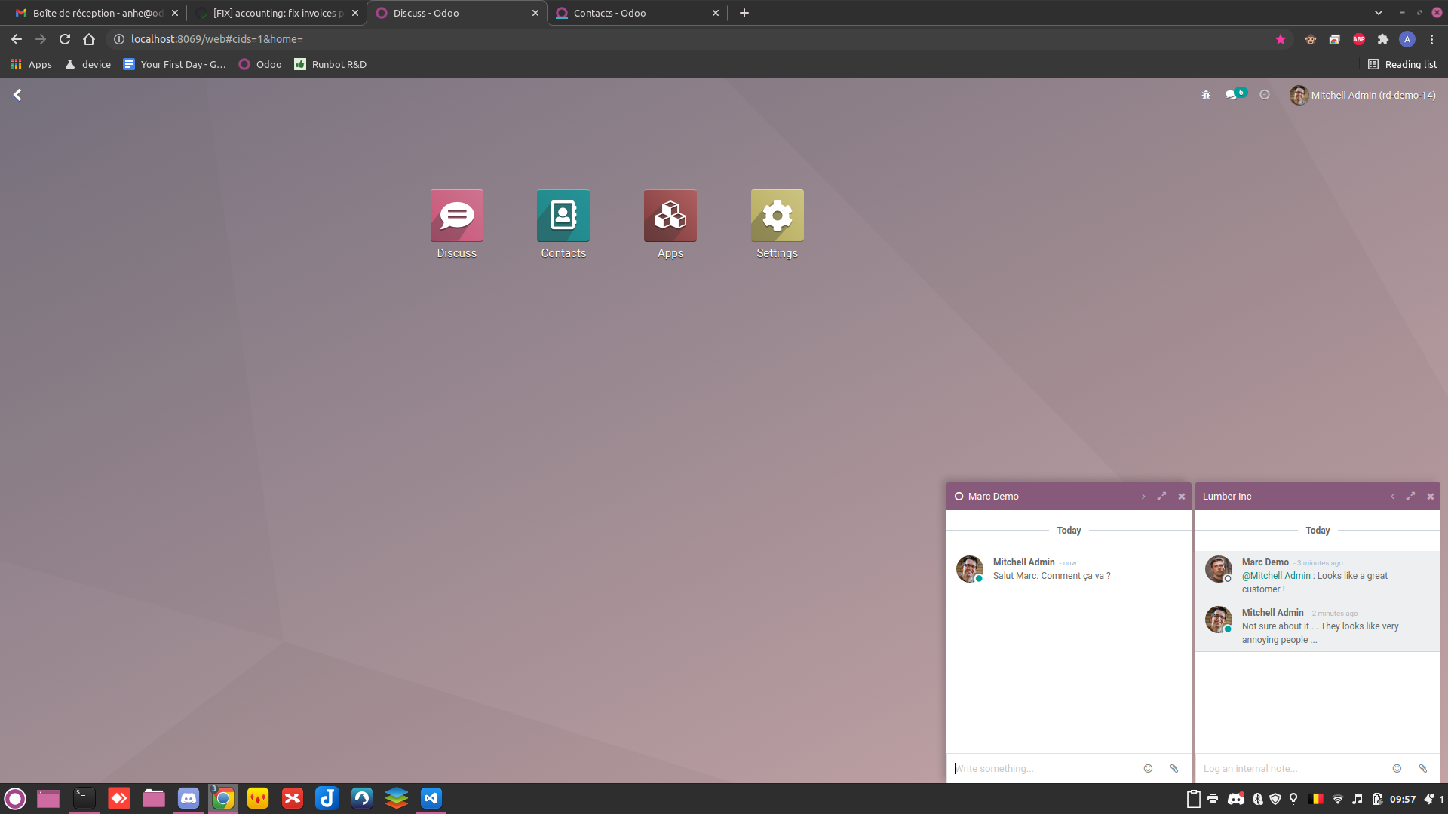
Task: Open emoji picker in Lumber Inc chat
Action: tap(1397, 768)
